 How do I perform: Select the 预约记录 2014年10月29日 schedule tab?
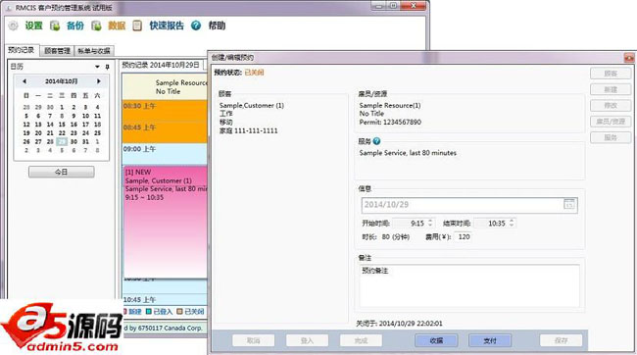coord(161,65)
